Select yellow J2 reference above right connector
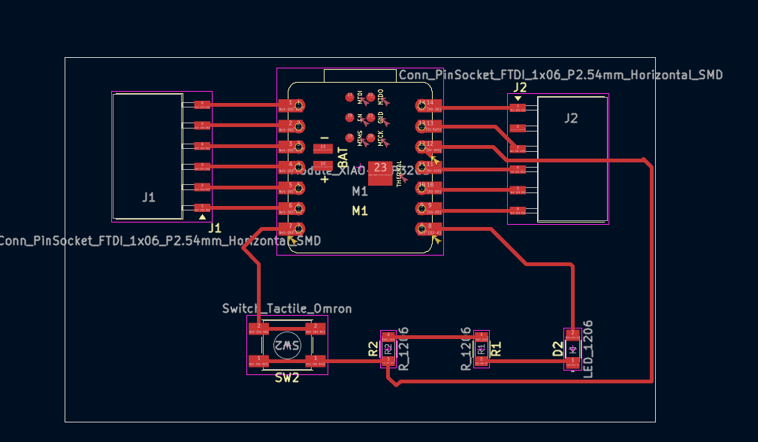This screenshot has width=758, height=442. click(x=520, y=87)
